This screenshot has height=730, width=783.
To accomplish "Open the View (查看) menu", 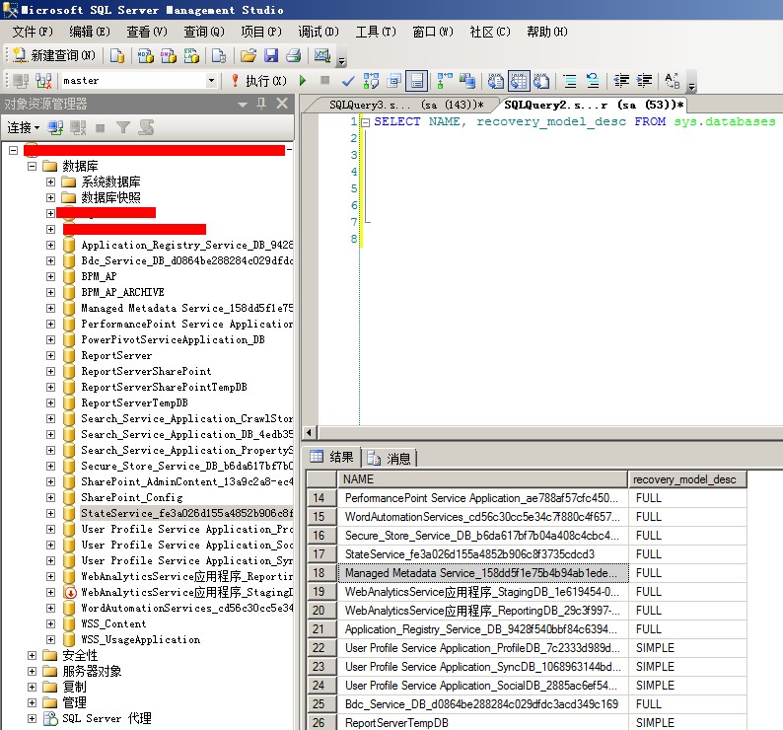I will pyautogui.click(x=147, y=32).
